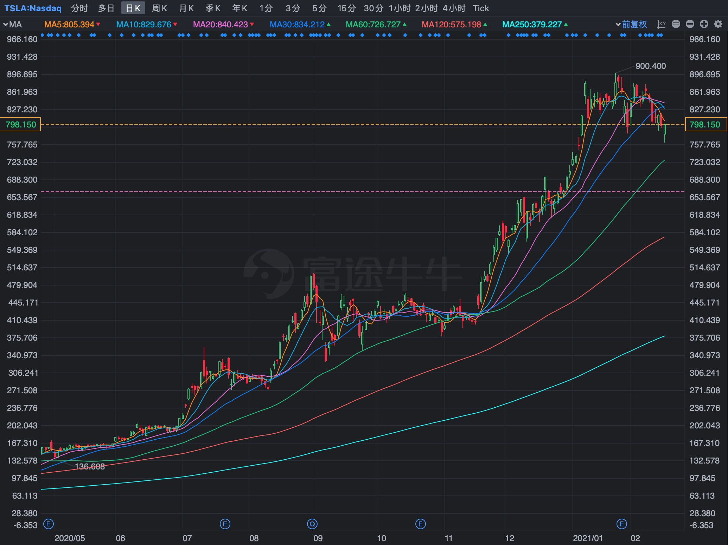728x545 pixels.
Task: Click the TSLA:Nasdaq ticker label
Action: (x=33, y=8)
